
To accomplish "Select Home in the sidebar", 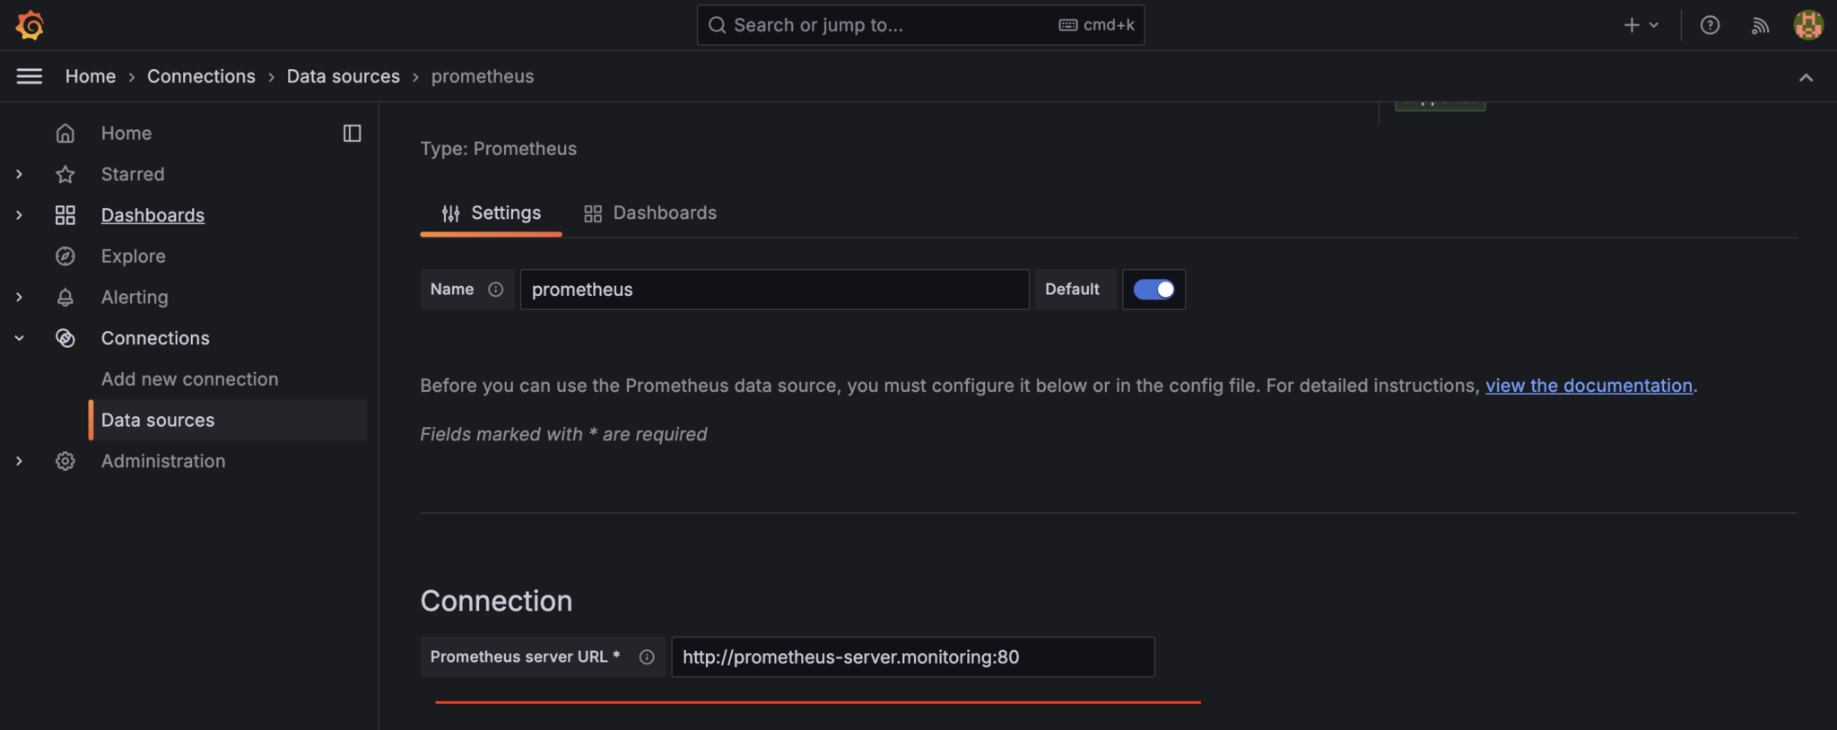I will coord(126,133).
